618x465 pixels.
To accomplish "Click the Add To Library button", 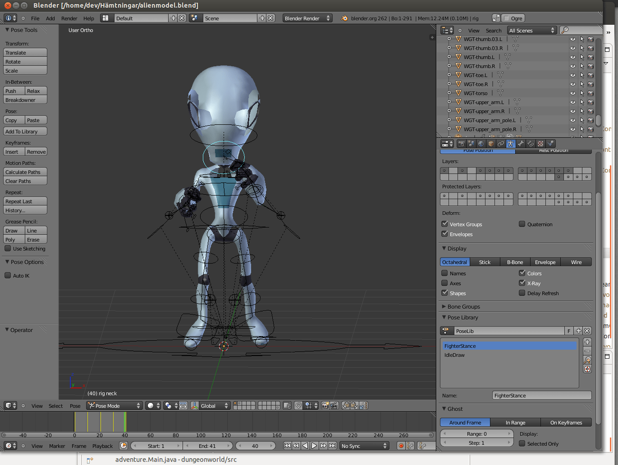I will point(25,132).
